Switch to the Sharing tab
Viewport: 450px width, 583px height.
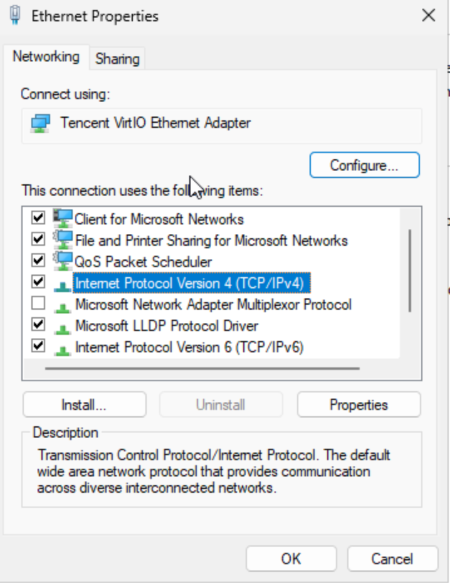[x=117, y=59]
